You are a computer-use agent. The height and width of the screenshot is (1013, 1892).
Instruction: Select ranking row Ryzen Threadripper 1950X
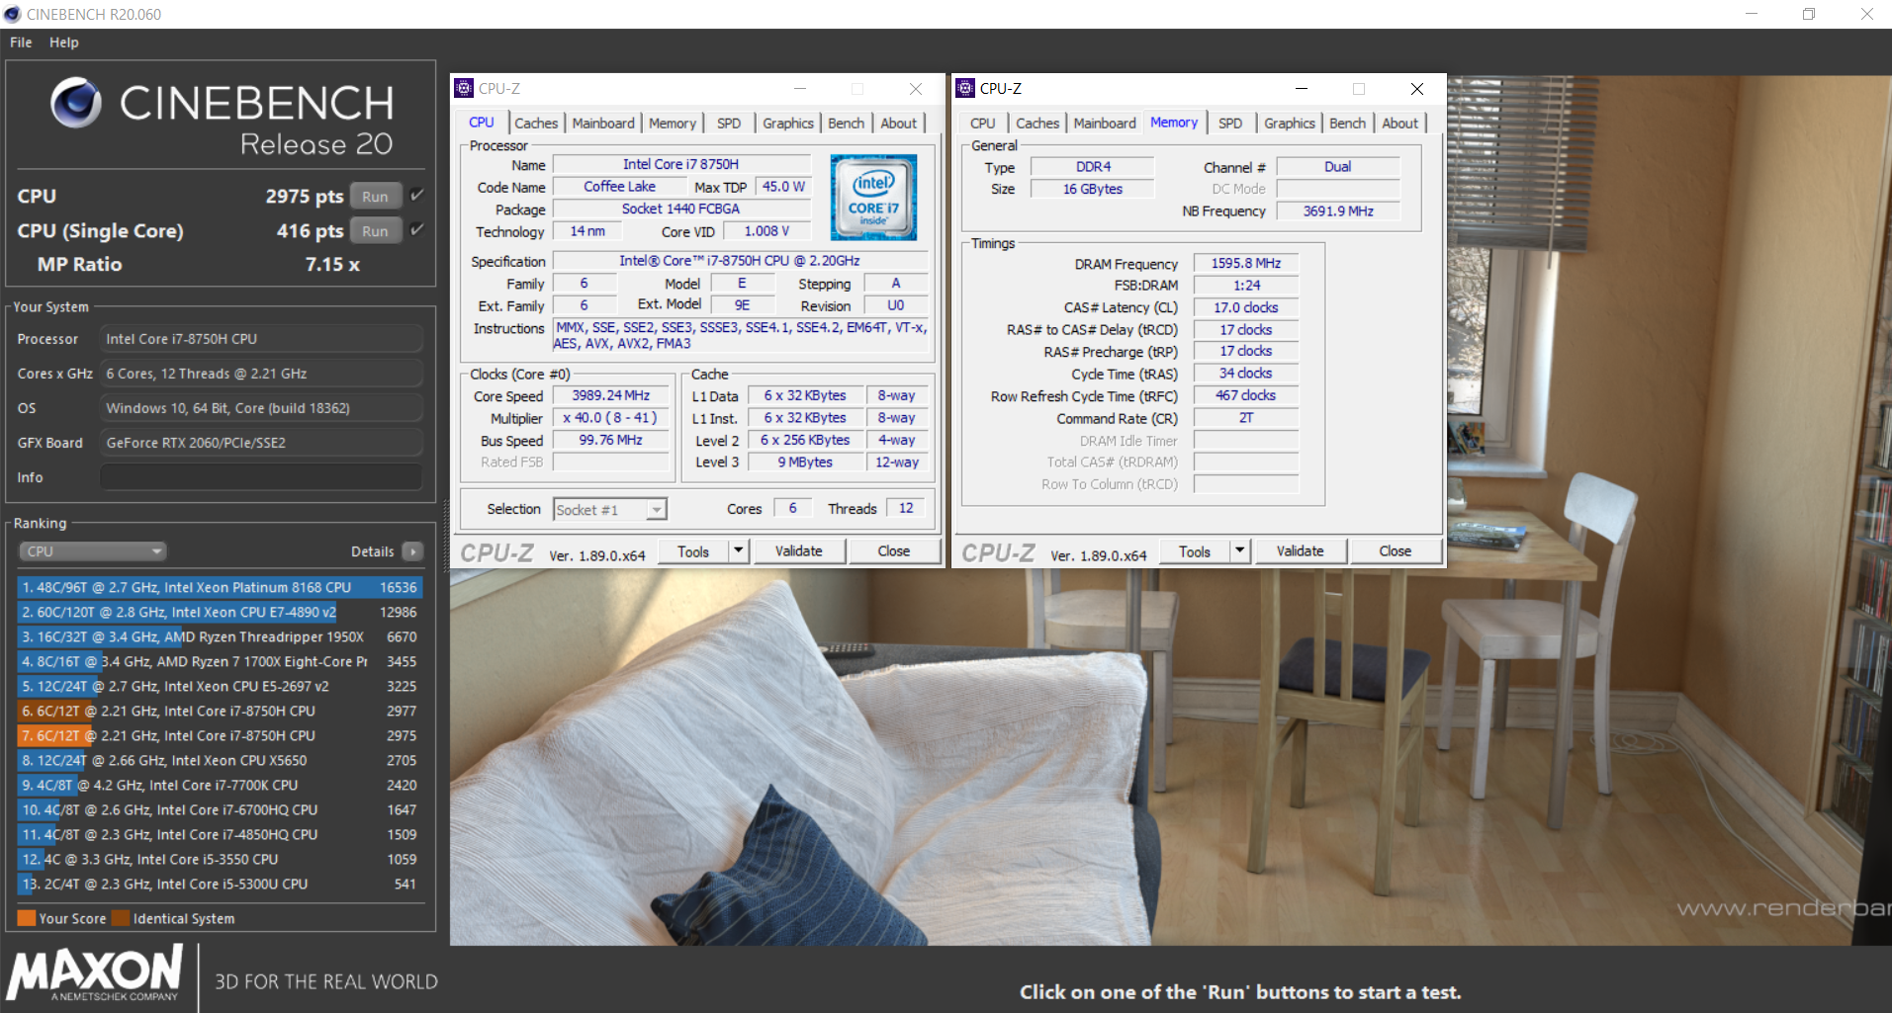pyautogui.click(x=220, y=636)
